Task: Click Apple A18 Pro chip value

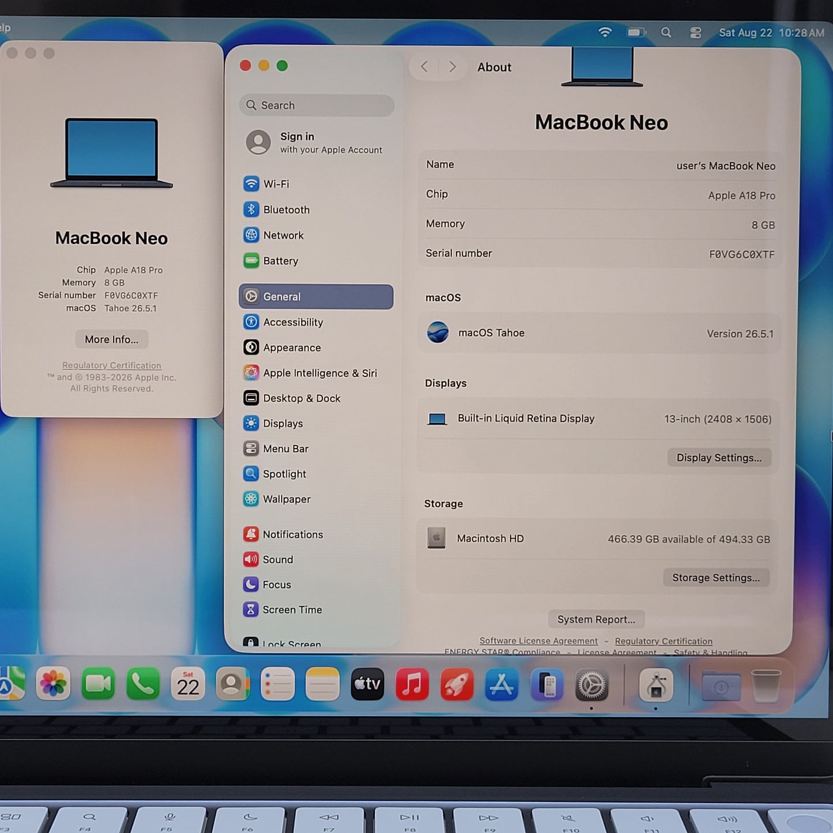Action: (741, 195)
